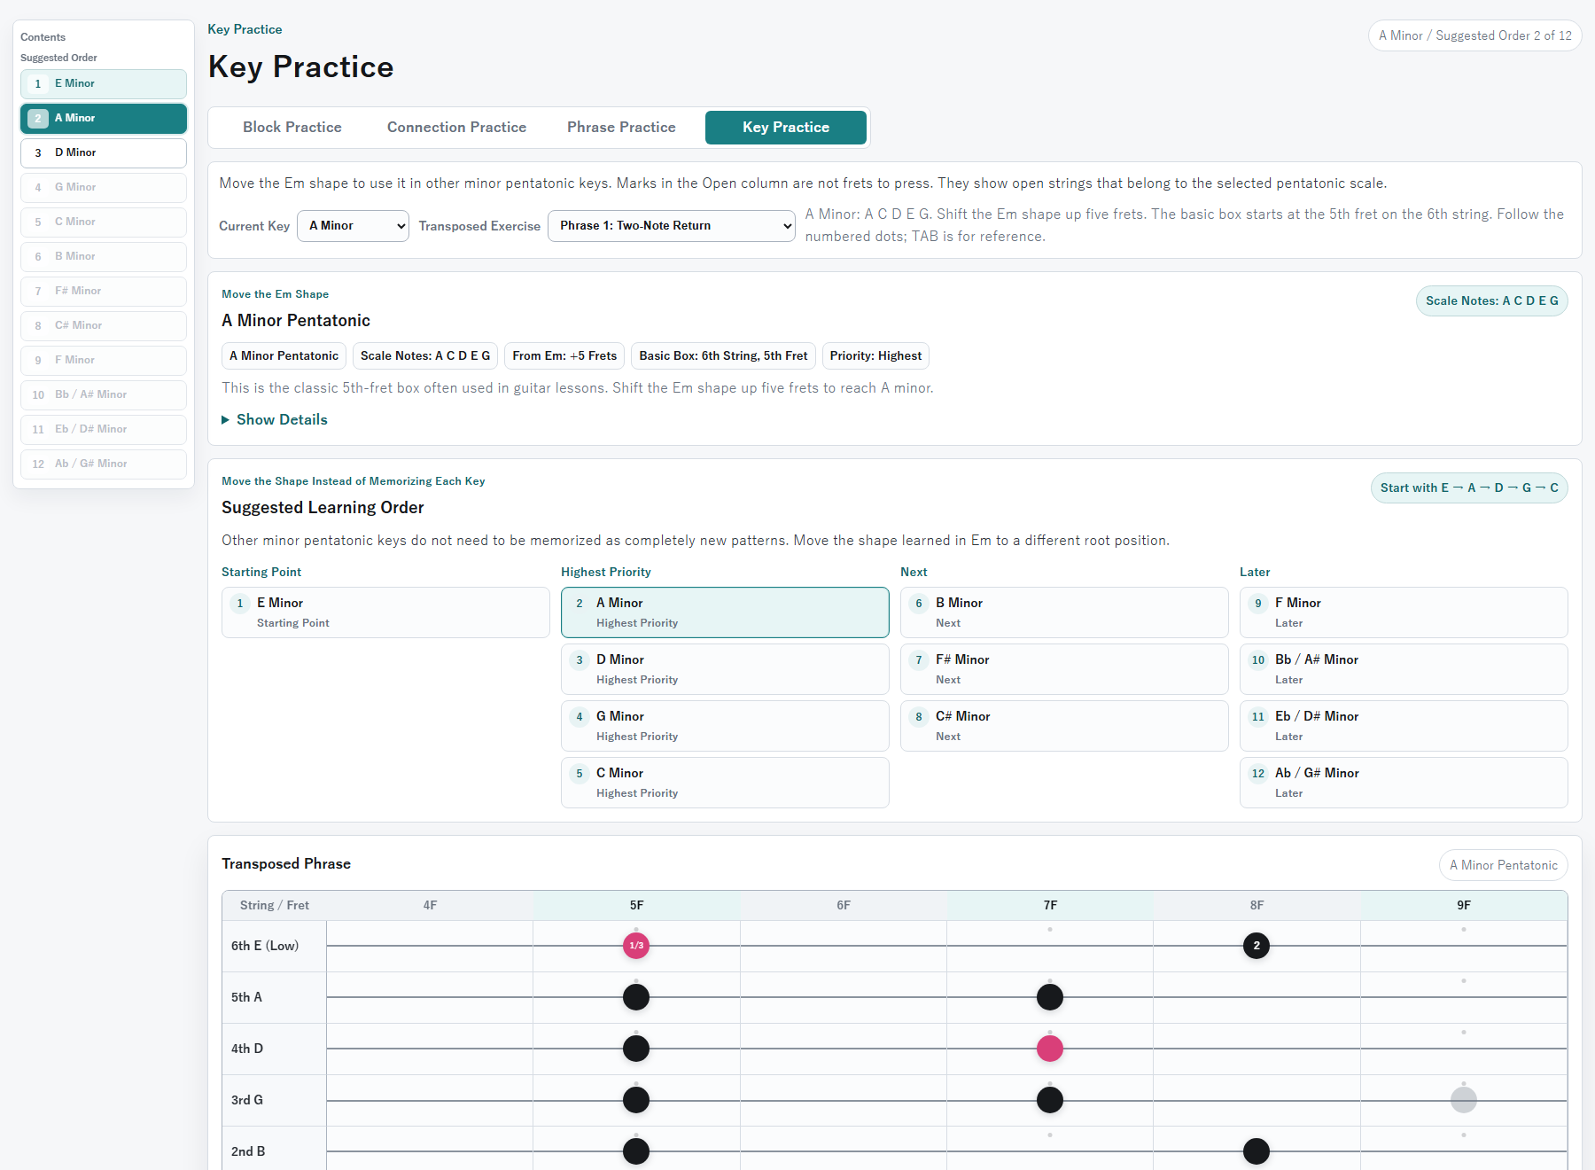Click Key Practice breadcrumb link
The image size is (1595, 1170).
pos(245,29)
